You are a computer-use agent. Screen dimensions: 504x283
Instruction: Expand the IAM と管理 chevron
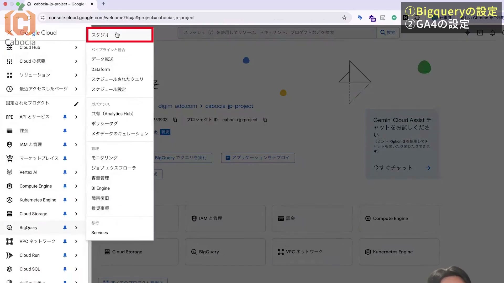[x=76, y=145]
